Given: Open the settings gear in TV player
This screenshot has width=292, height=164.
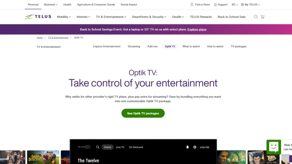Looking at the screenshot, I should (x=195, y=147).
